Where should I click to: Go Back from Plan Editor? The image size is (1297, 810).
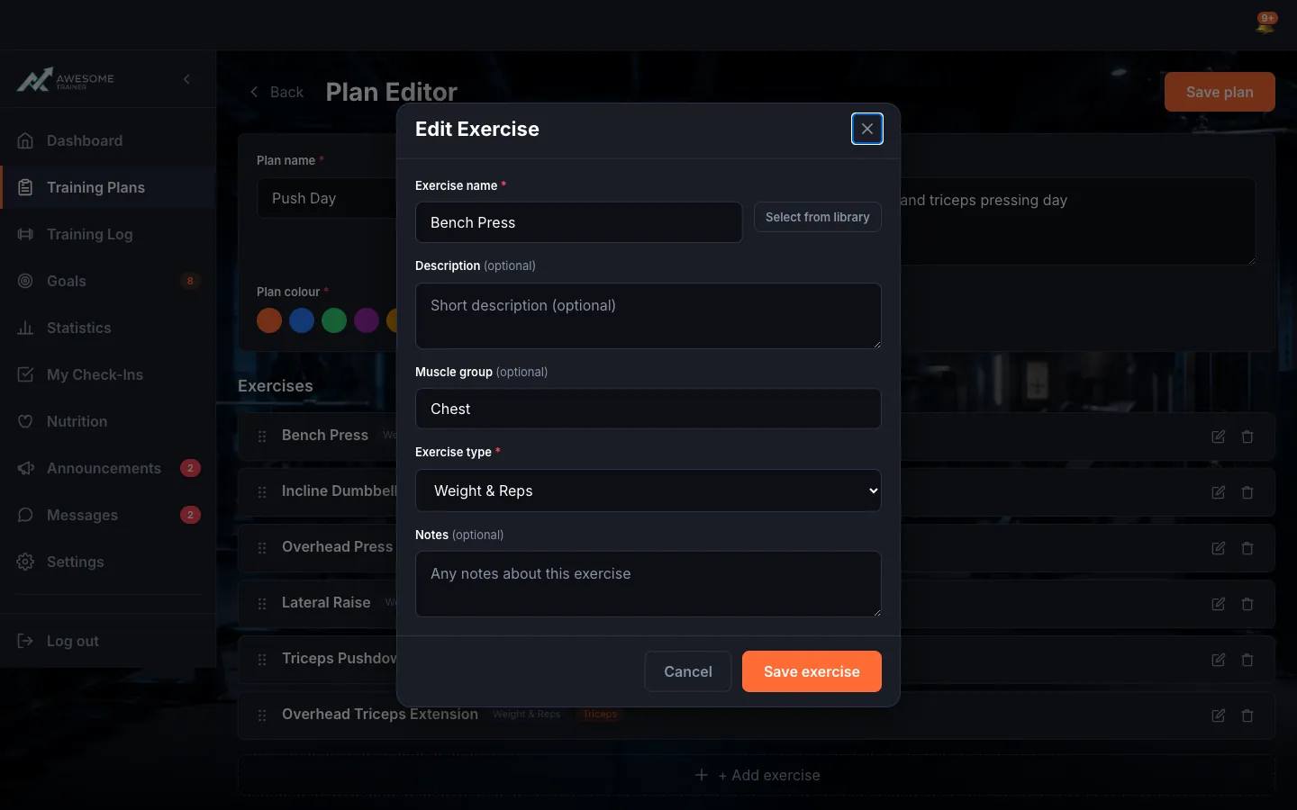[277, 92]
